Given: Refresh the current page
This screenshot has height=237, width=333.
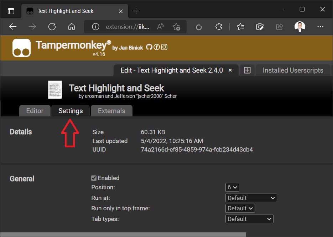Looking at the screenshot, I should (52, 27).
